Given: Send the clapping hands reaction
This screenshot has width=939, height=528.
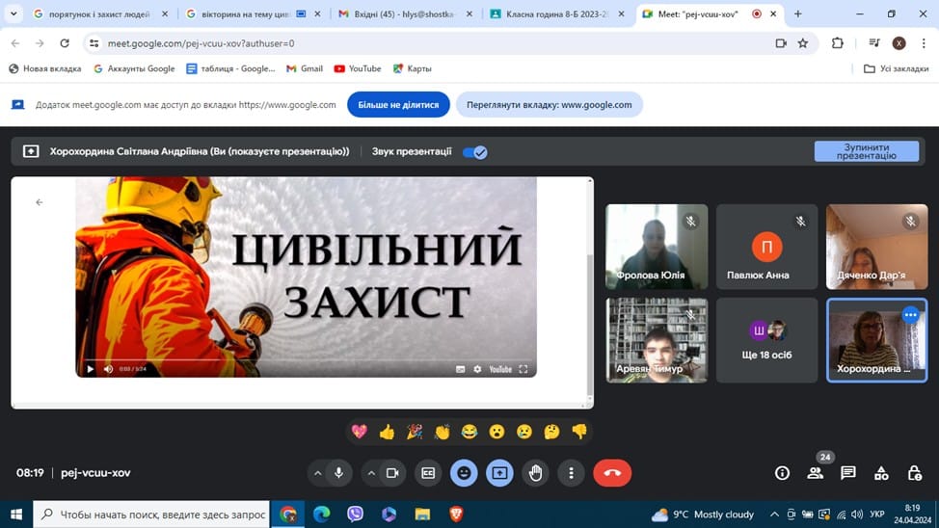Looking at the screenshot, I should [x=442, y=432].
